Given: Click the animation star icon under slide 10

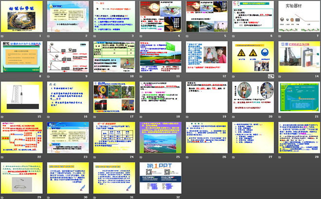Looking at the screenshot, I should [95, 76].
